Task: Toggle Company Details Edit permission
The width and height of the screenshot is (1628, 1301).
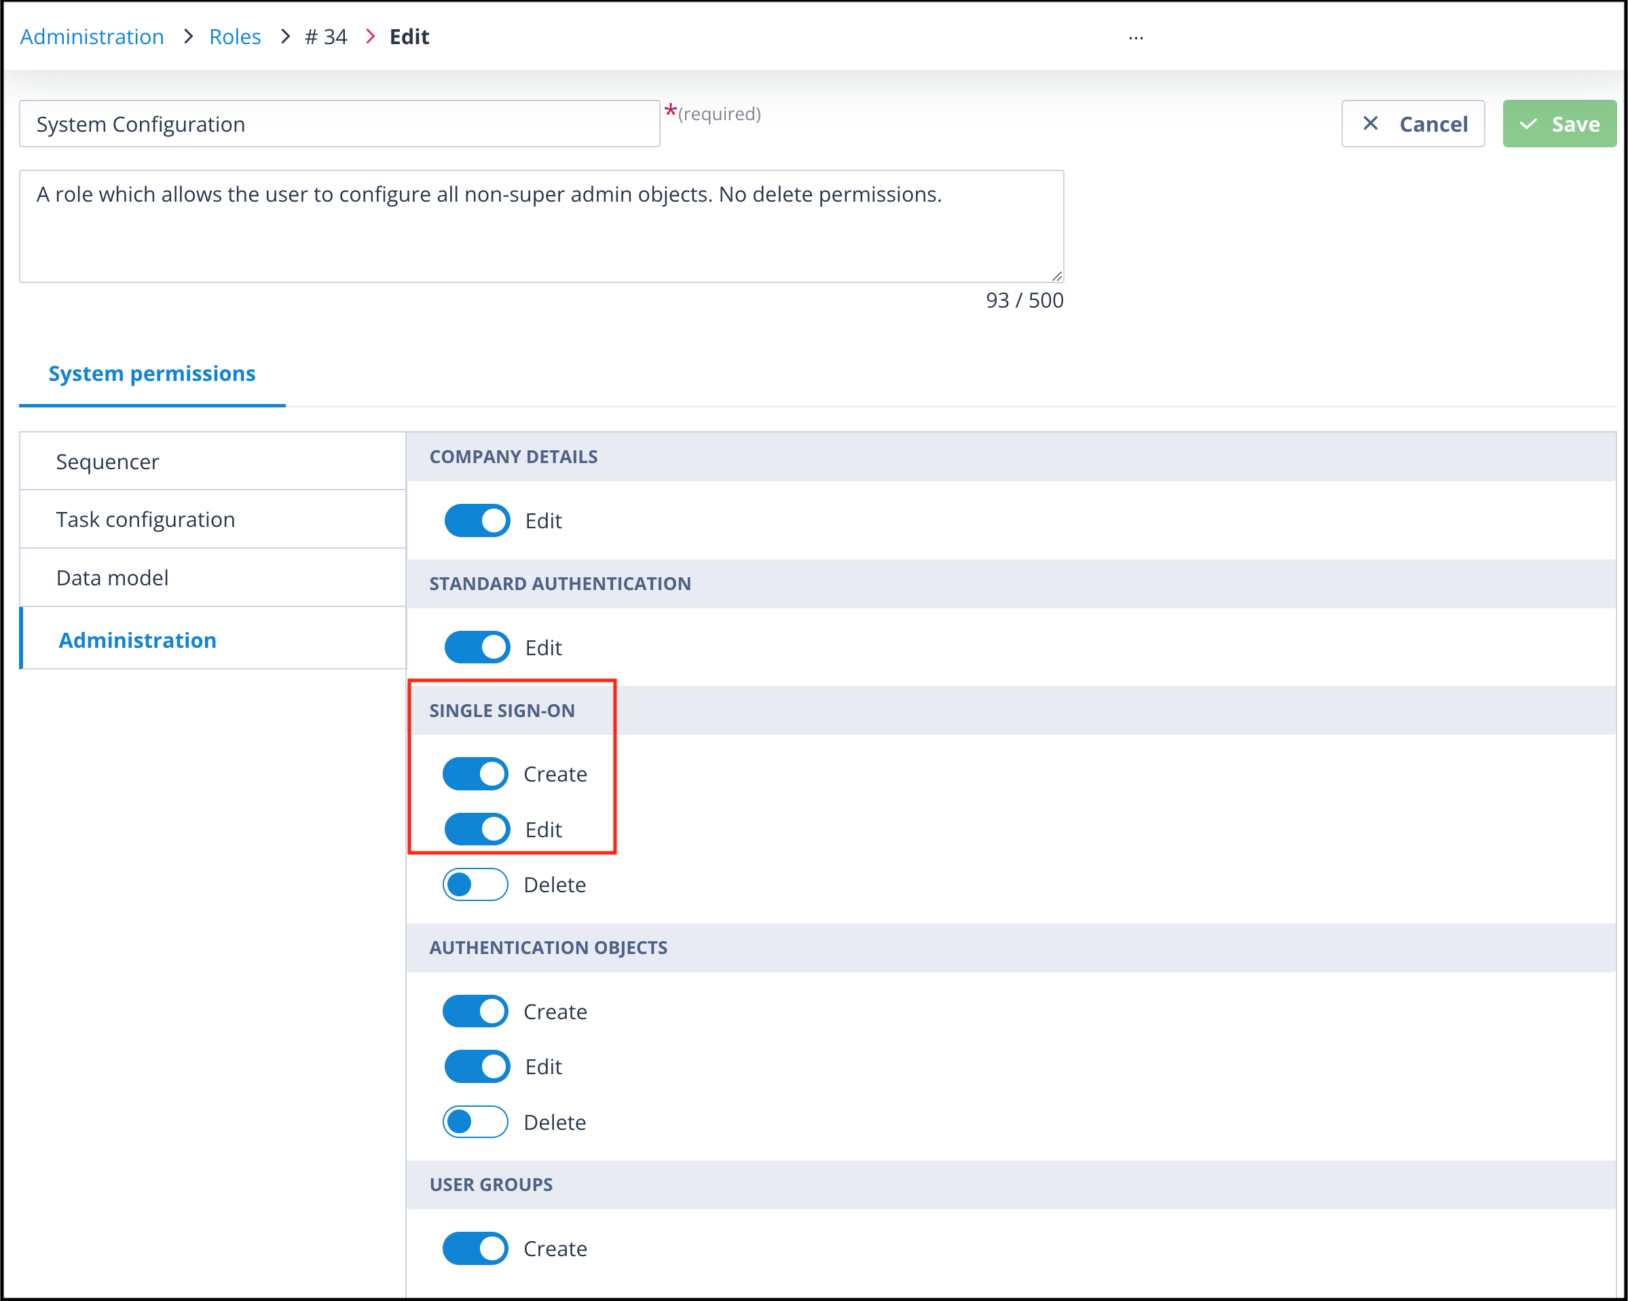Action: 477,520
